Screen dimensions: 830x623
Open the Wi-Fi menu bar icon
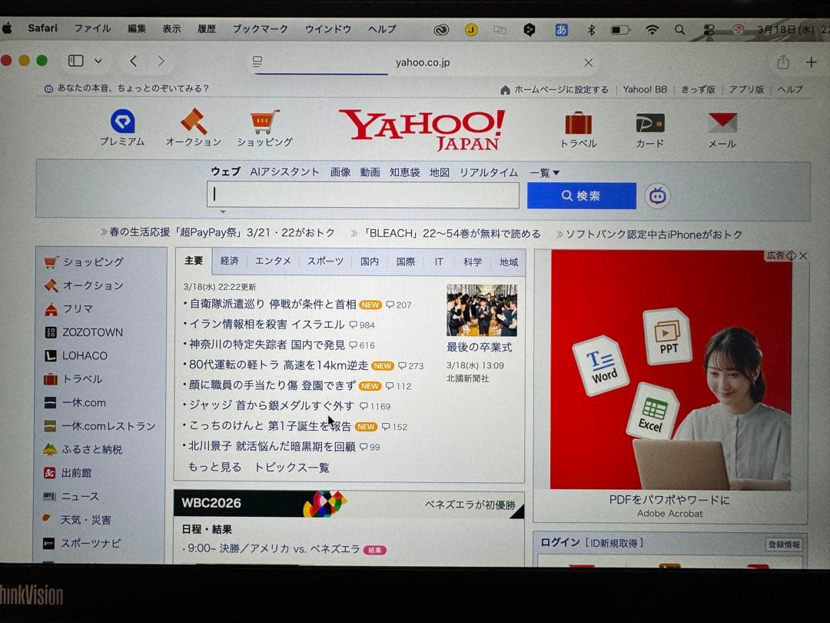[652, 30]
